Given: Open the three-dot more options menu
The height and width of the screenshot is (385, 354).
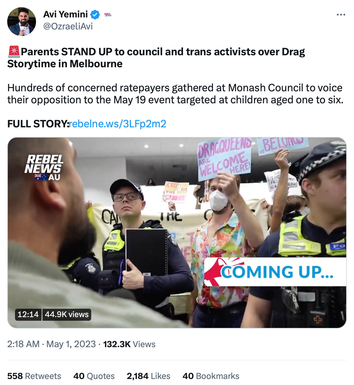Looking at the screenshot, I should 341,15.
